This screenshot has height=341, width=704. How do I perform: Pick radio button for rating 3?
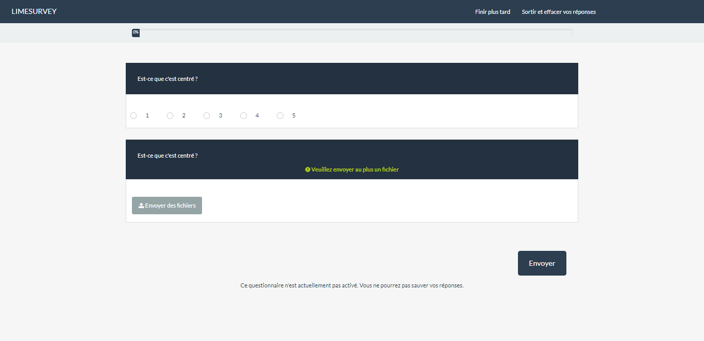[x=207, y=116]
